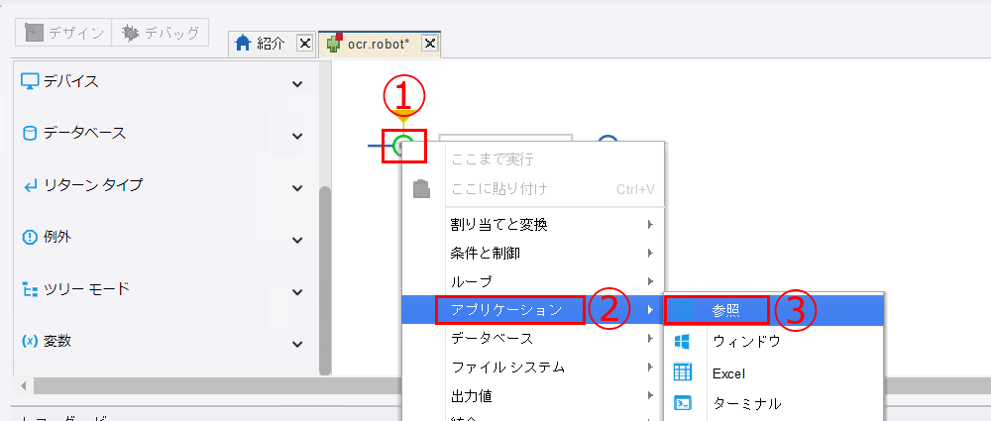
Task: Select ウィンドウ in the submenu
Action: (x=774, y=342)
